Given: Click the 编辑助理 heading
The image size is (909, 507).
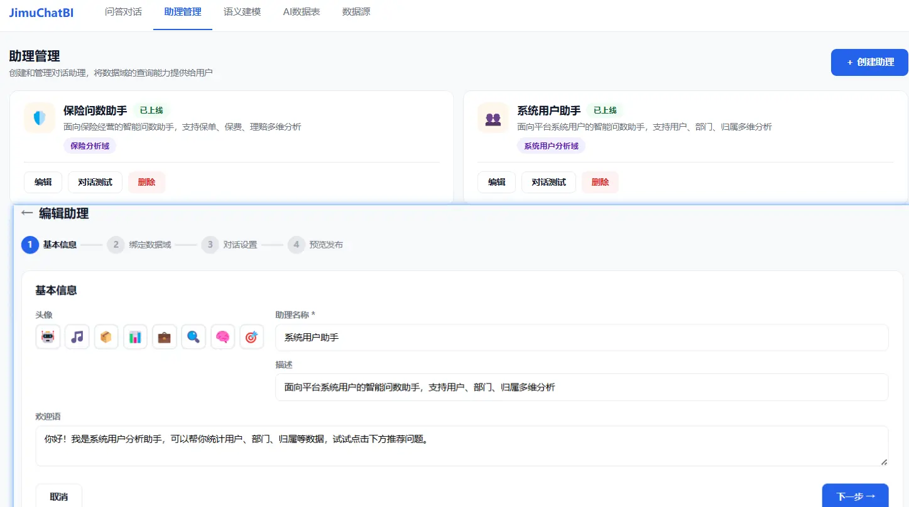Looking at the screenshot, I should [x=63, y=213].
